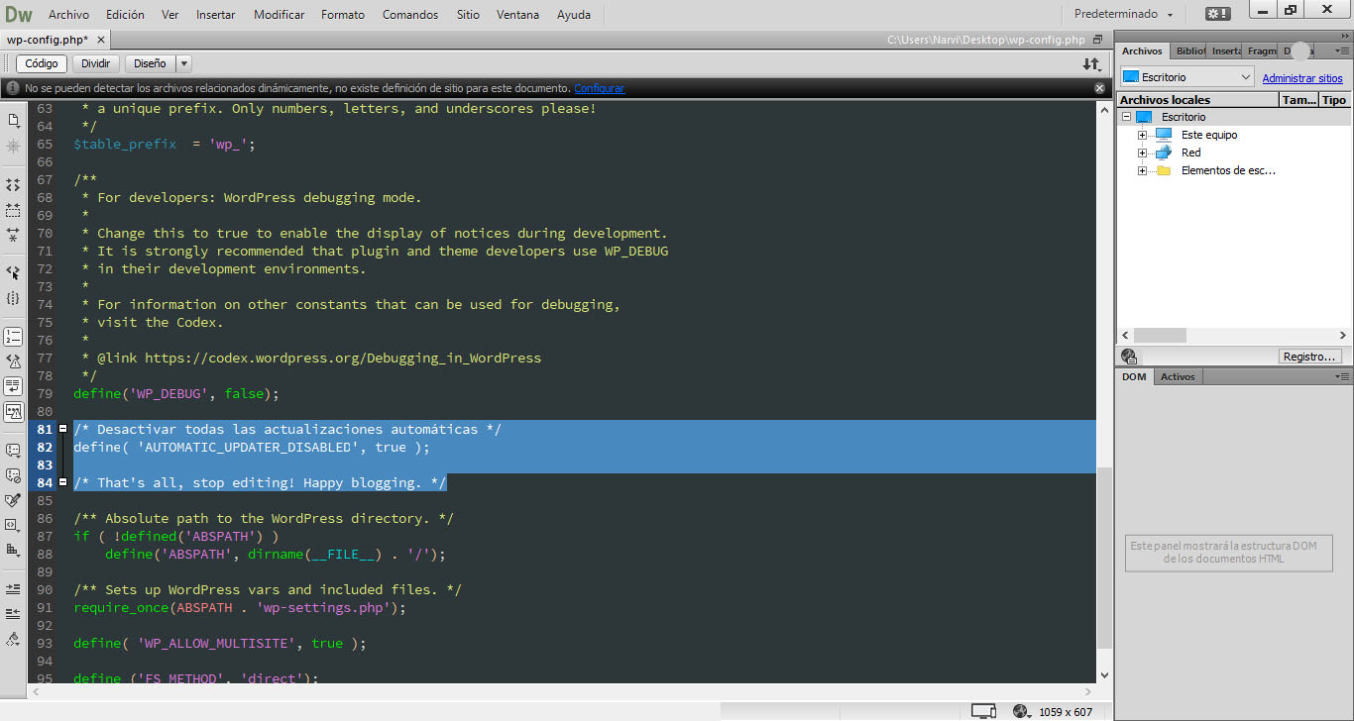Image resolution: width=1354 pixels, height=721 pixels.
Task: Switch to Código view
Action: (42, 63)
